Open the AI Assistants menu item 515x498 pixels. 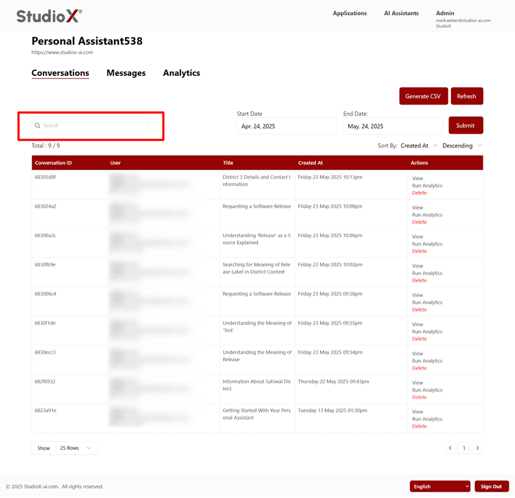[x=401, y=13]
